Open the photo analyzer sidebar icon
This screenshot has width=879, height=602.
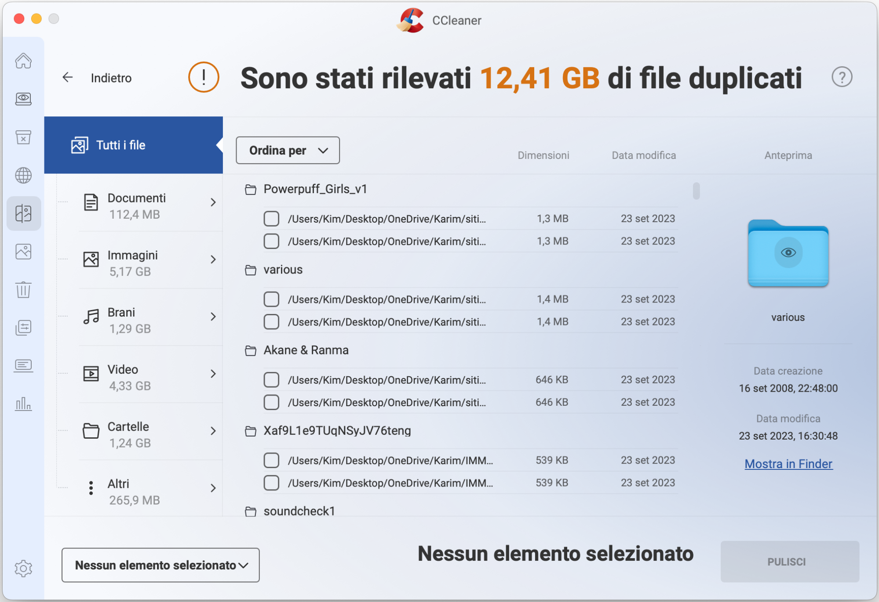23,252
